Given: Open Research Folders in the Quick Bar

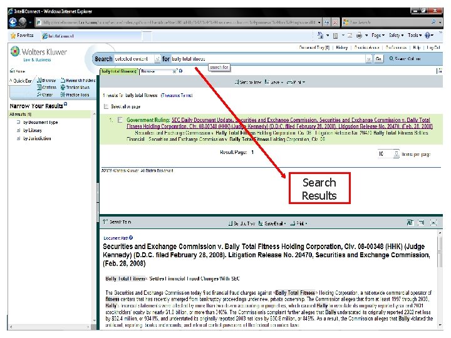Looking at the screenshot, I should 78,80.
